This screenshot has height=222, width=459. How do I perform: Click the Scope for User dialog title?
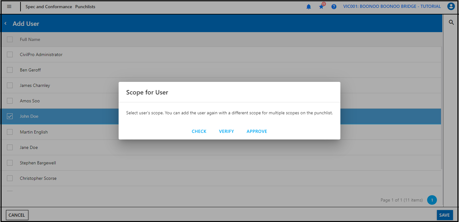[x=147, y=92]
